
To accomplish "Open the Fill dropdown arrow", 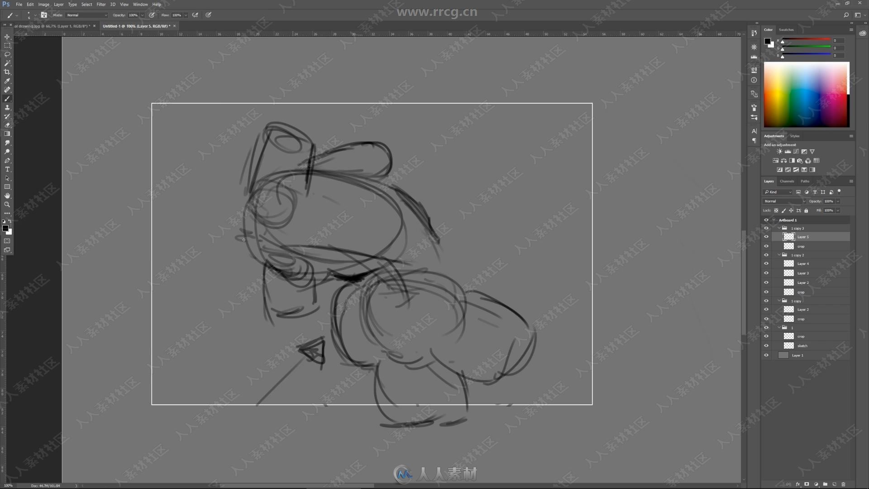I will pyautogui.click(x=838, y=211).
